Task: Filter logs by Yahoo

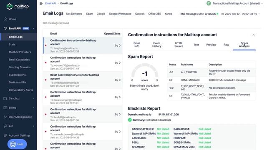Action: tap(168, 14)
